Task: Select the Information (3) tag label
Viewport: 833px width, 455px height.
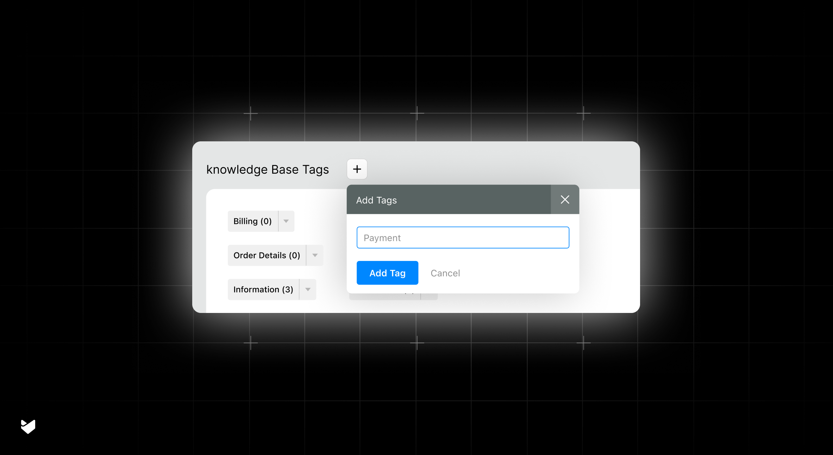Action: click(263, 289)
